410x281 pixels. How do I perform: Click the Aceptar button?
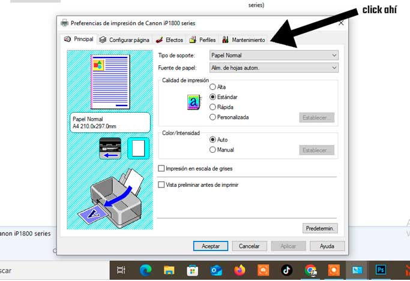(x=210, y=246)
